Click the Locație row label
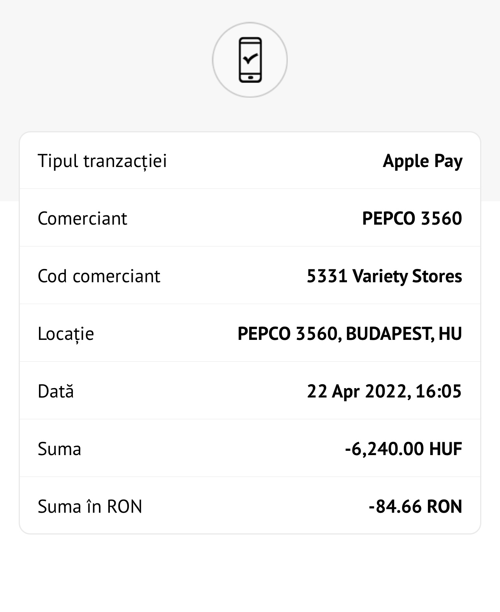The height and width of the screenshot is (612, 500). click(x=66, y=334)
